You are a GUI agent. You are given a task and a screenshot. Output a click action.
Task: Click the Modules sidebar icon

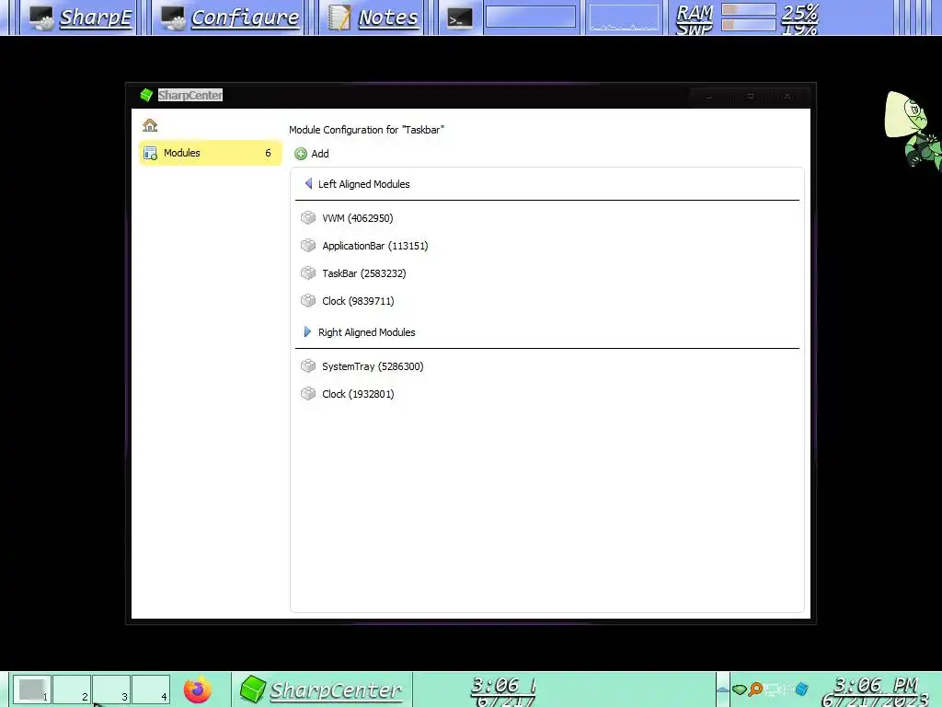(151, 154)
